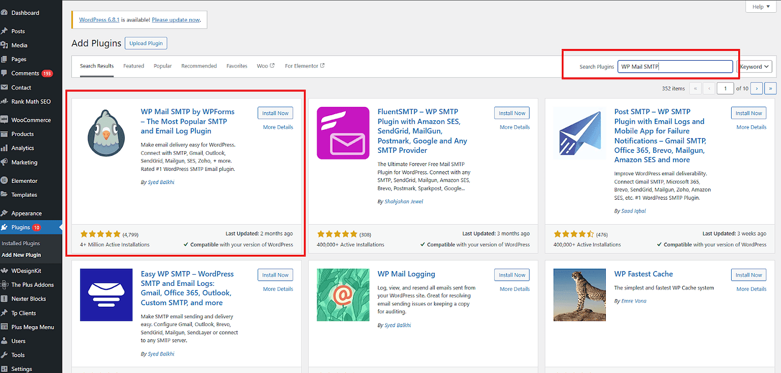The width and height of the screenshot is (781, 373).
Task: Open the Analytics section
Action: coord(23,148)
